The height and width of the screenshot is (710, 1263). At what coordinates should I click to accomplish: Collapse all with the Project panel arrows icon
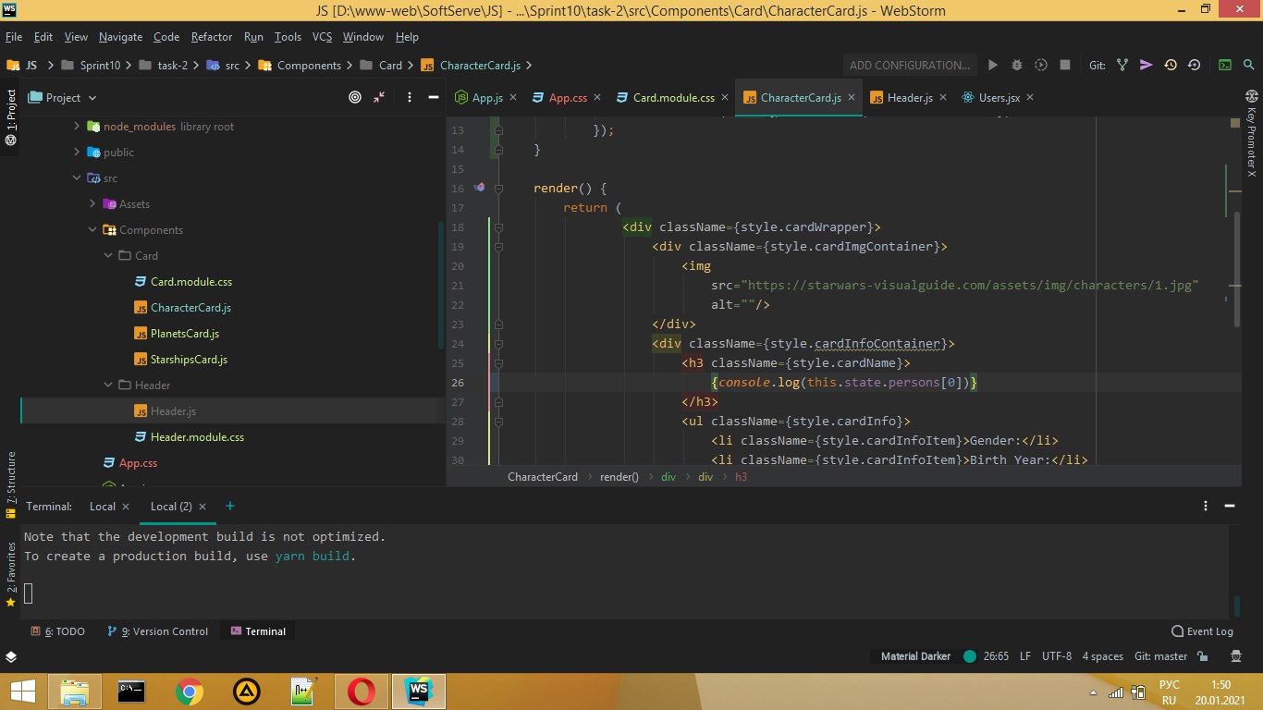pyautogui.click(x=379, y=97)
